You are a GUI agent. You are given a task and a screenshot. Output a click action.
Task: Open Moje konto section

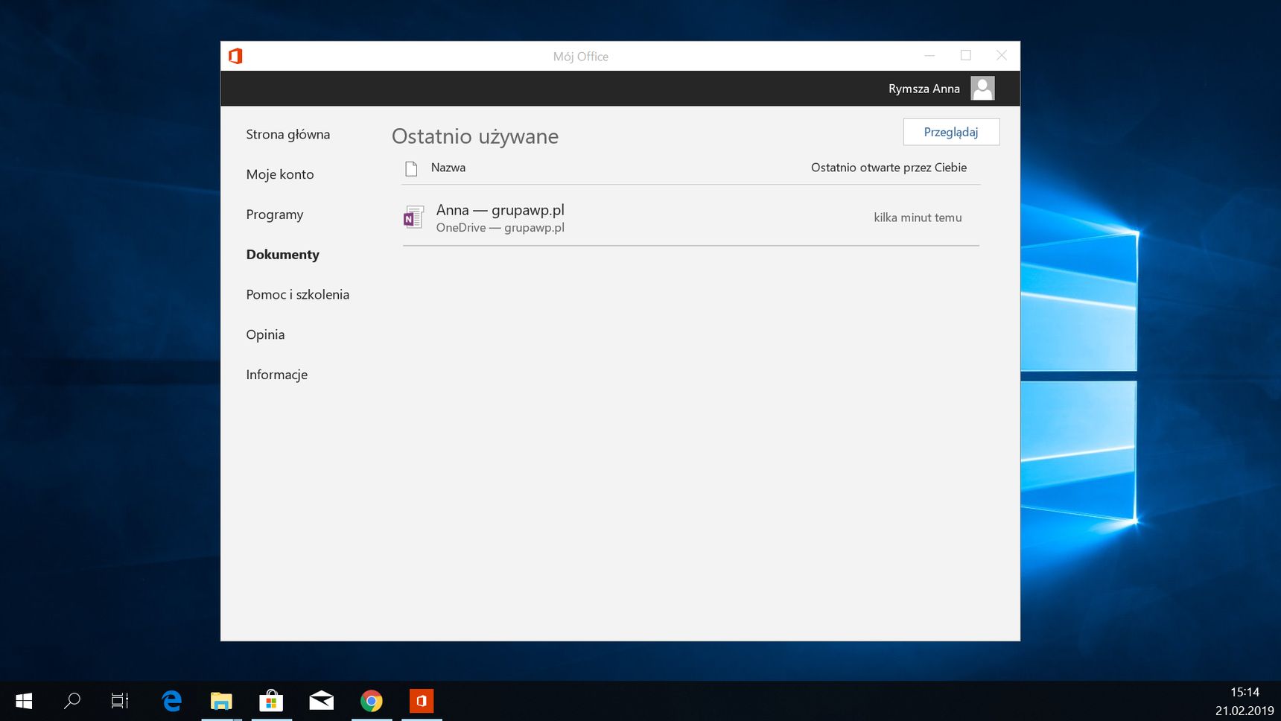(x=280, y=174)
